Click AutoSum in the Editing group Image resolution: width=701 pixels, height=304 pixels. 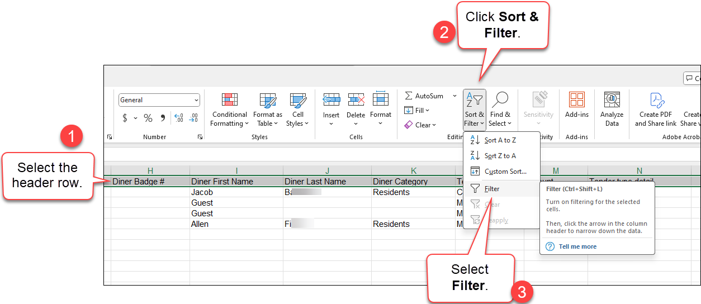click(x=424, y=96)
